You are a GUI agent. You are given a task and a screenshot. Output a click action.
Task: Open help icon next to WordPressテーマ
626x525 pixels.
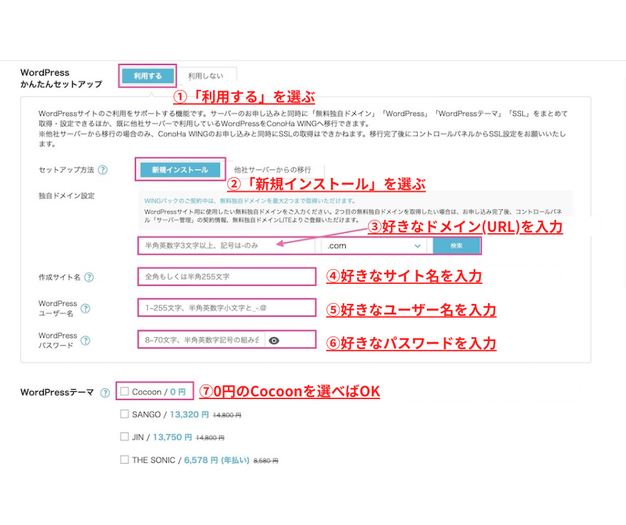(105, 393)
